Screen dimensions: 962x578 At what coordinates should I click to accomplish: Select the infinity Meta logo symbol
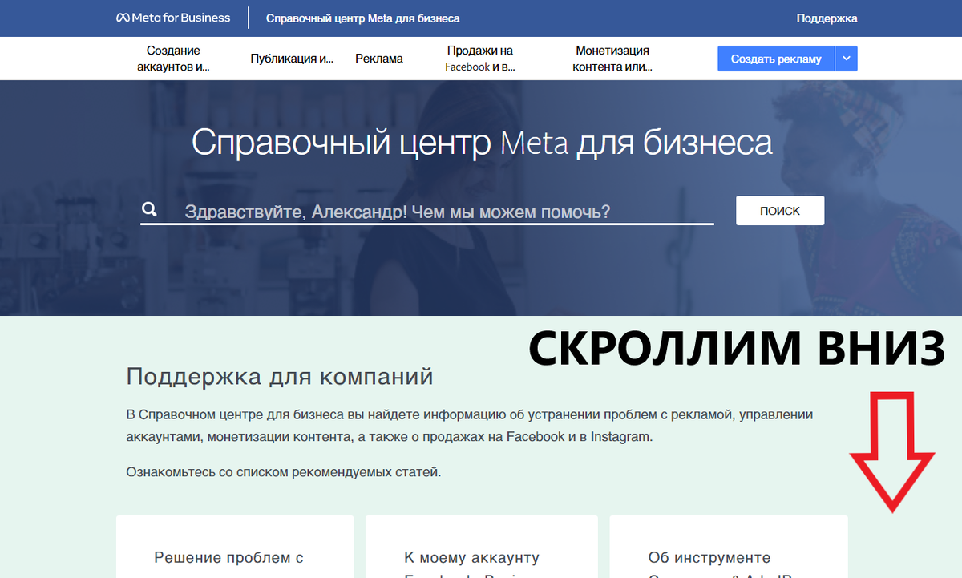coord(123,17)
